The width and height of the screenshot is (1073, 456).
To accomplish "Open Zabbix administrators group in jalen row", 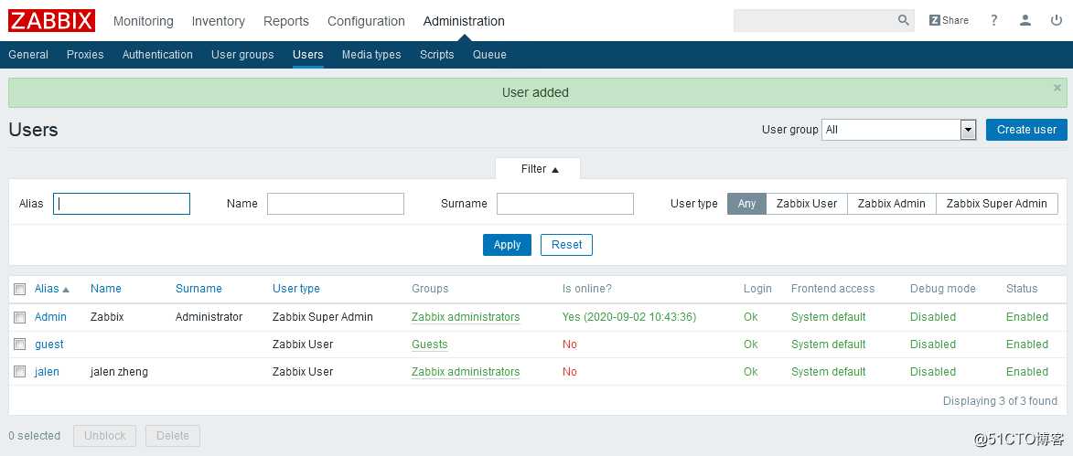I will [x=466, y=372].
